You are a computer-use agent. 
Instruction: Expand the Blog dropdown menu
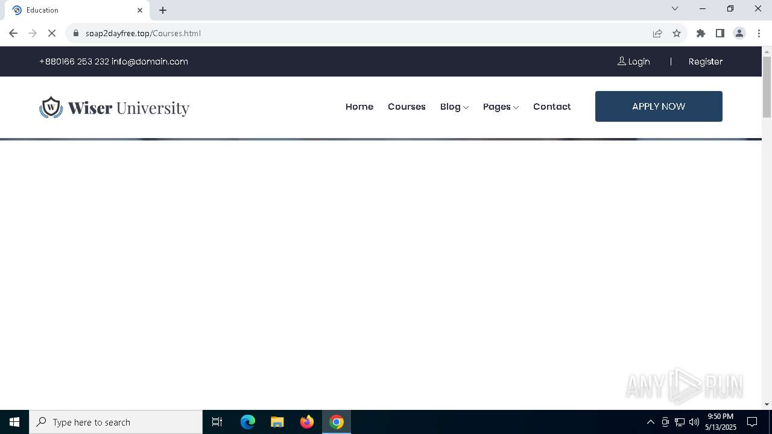pos(454,107)
